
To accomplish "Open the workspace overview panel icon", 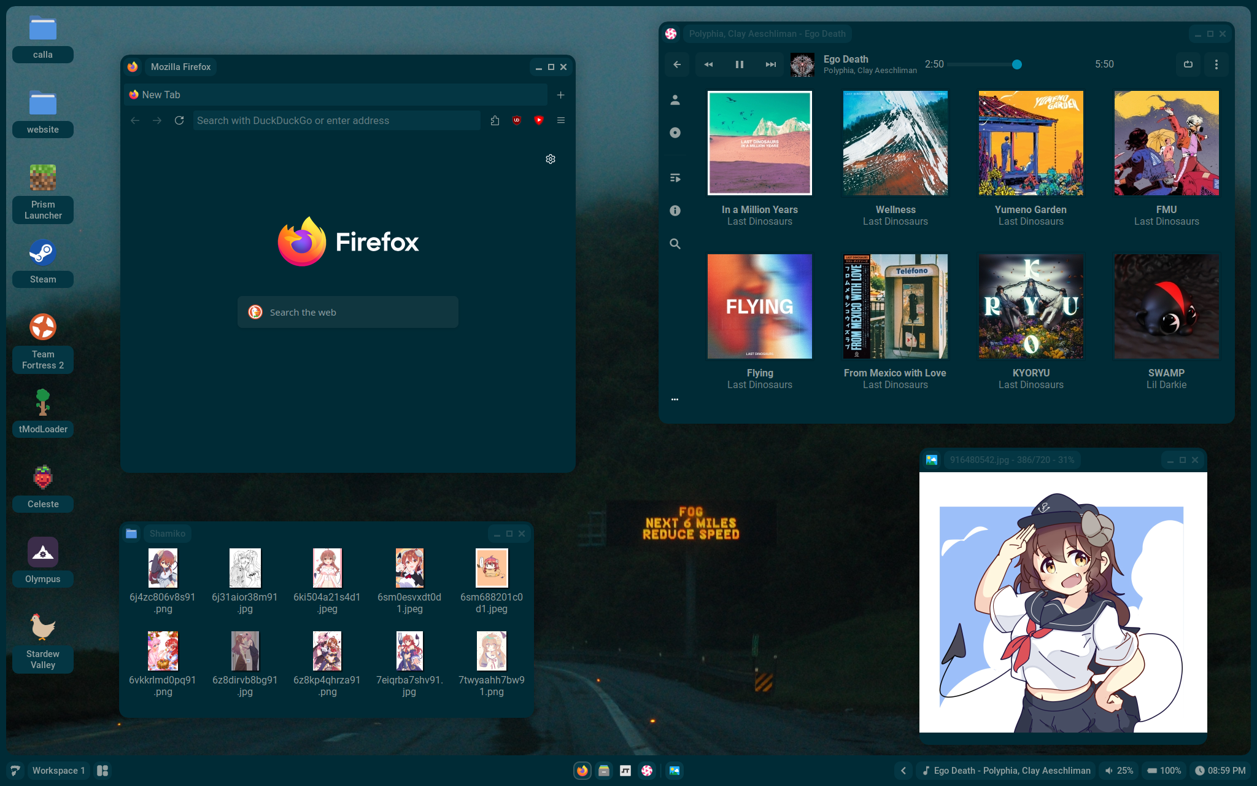I will point(103,771).
